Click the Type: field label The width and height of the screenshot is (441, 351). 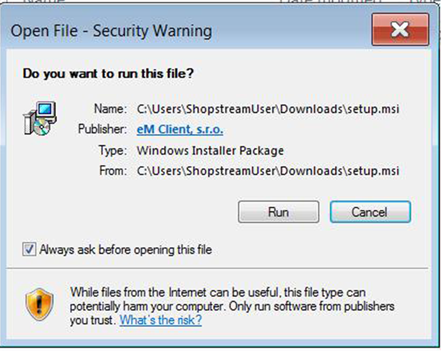pyautogui.click(x=113, y=151)
